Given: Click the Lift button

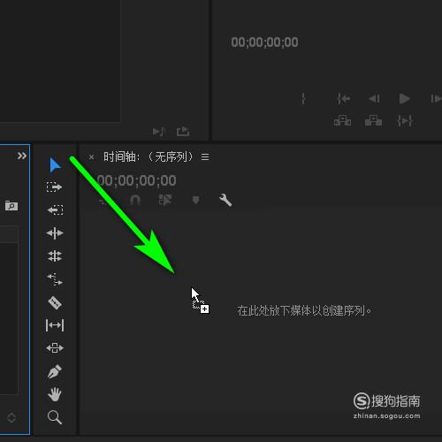Looking at the screenshot, I should (x=342, y=120).
